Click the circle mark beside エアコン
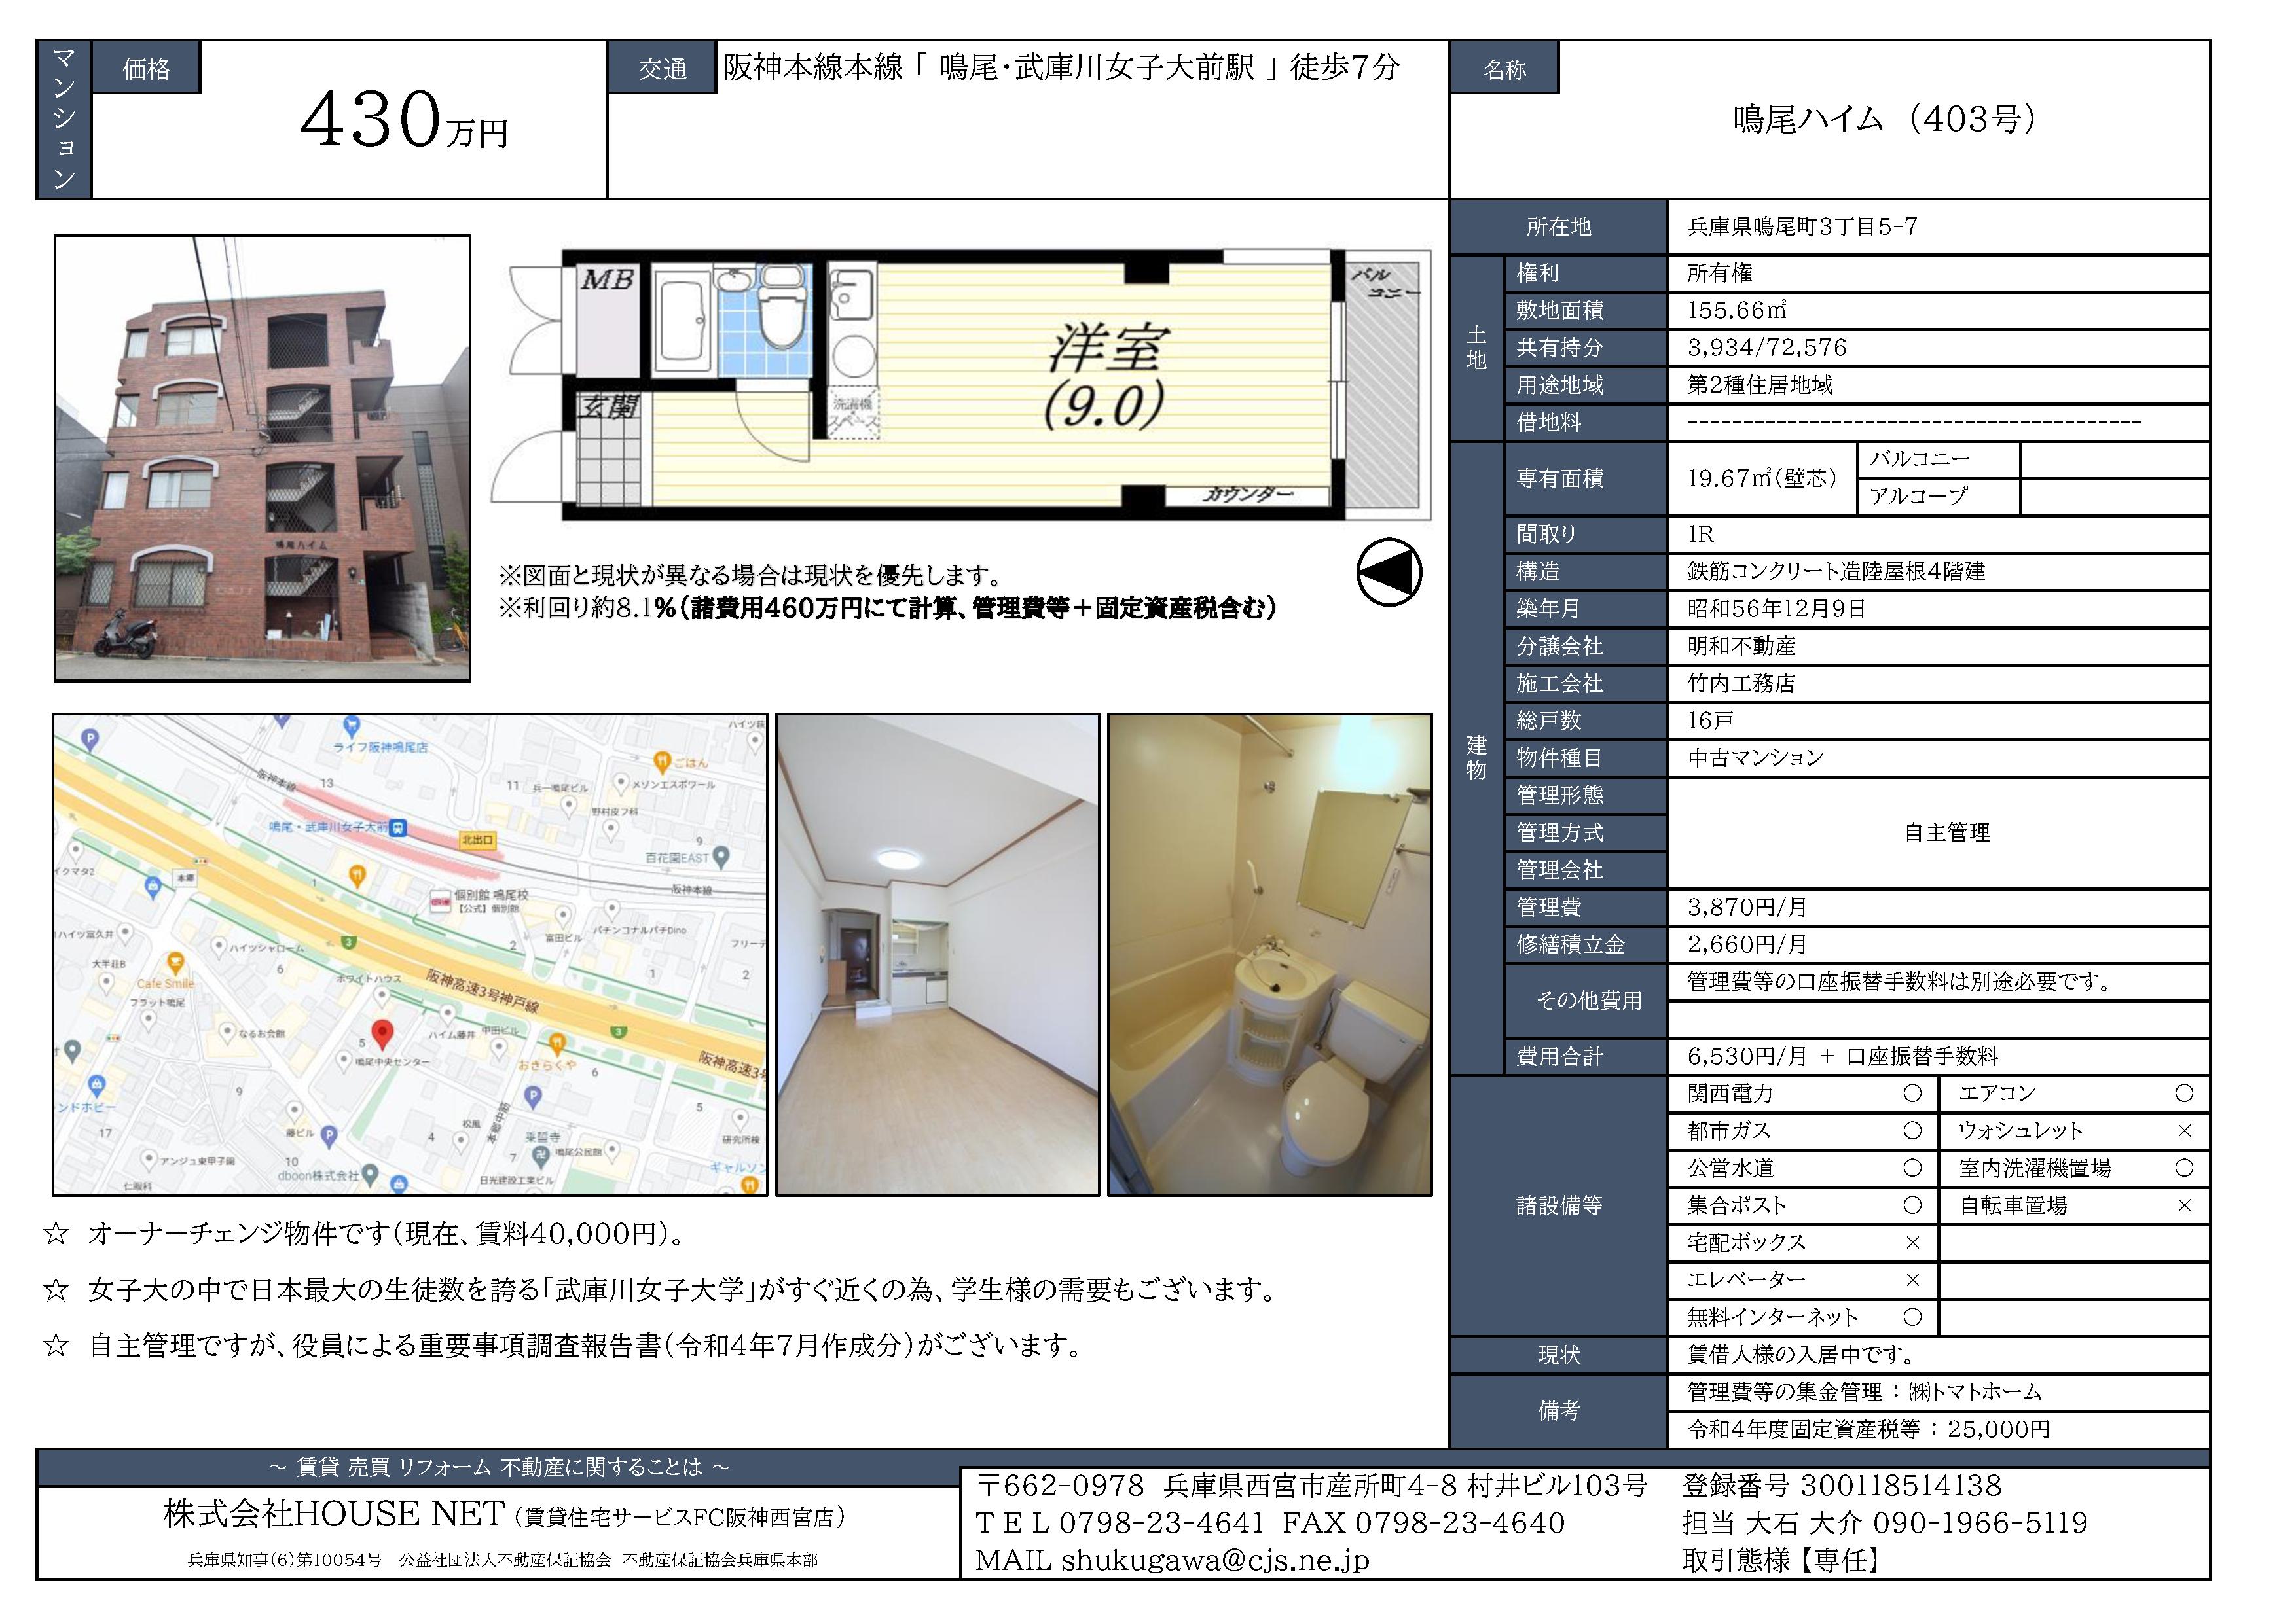2296x1623 pixels. pyautogui.click(x=2184, y=1094)
